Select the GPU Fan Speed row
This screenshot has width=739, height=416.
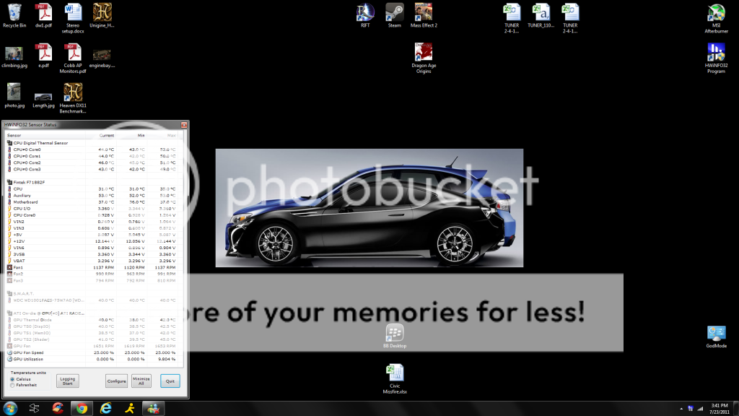[x=92, y=352]
